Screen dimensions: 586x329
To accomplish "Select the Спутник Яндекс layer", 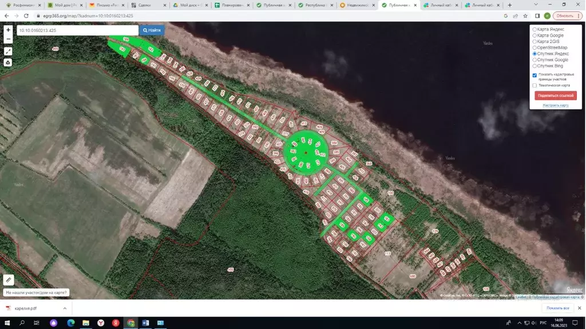I will (x=534, y=54).
